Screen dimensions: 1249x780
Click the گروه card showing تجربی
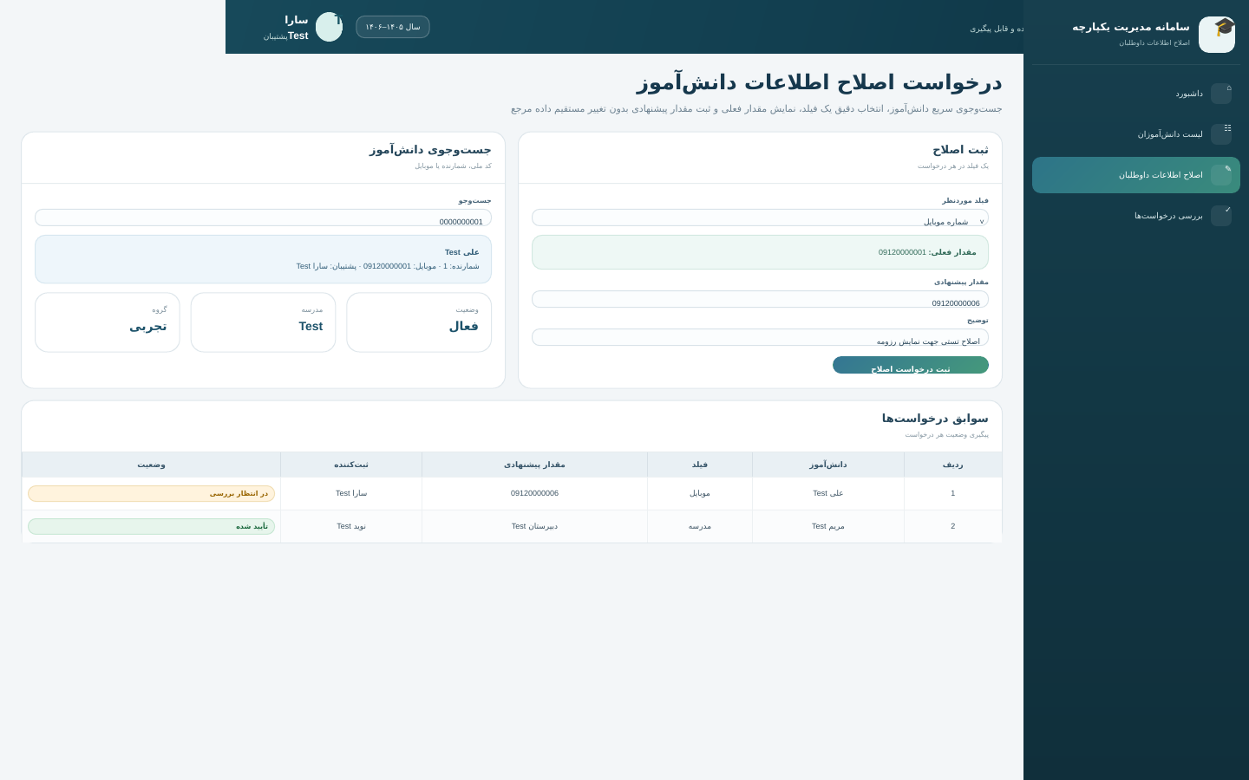click(x=108, y=322)
